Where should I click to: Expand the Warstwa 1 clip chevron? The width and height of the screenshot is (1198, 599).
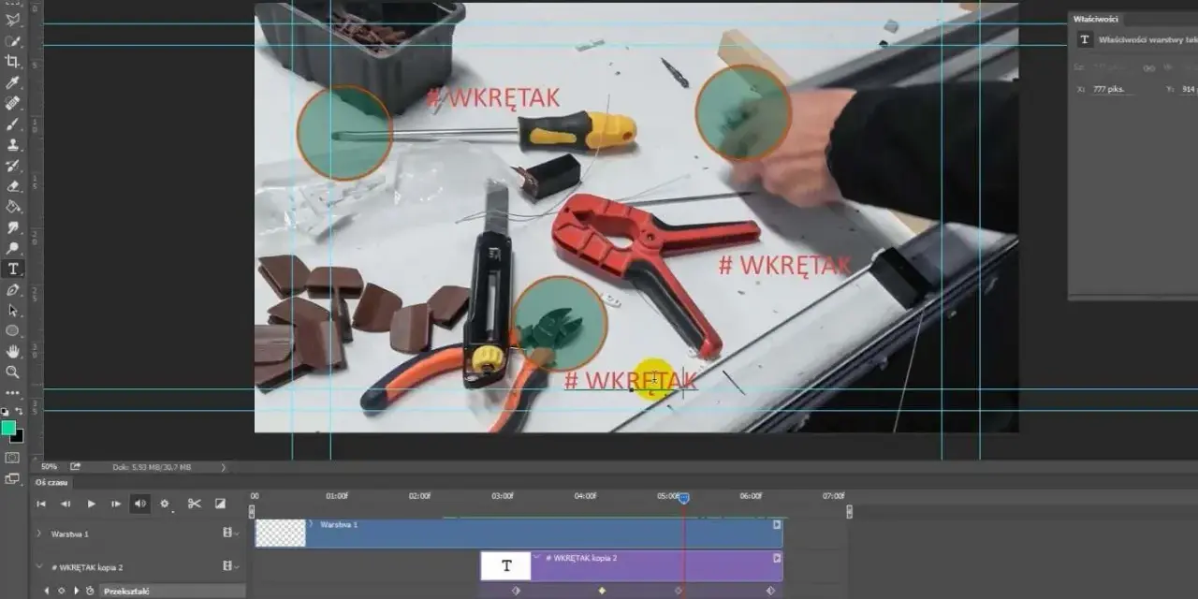[x=312, y=525]
